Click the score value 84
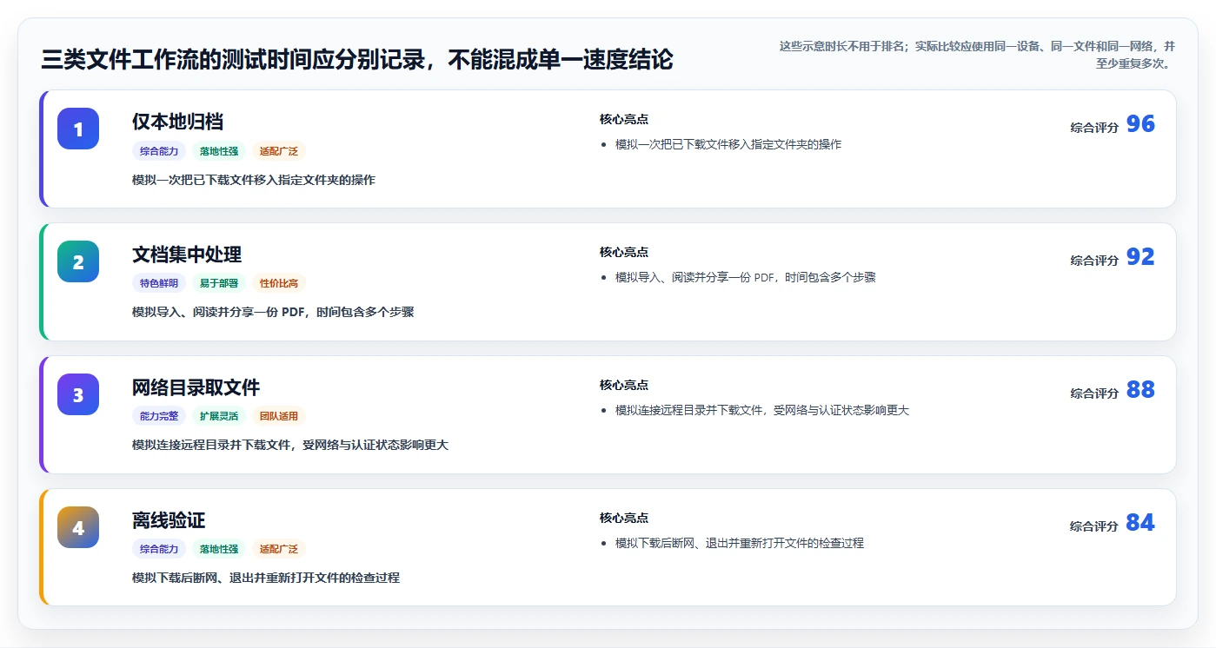Image resolution: width=1216 pixels, height=648 pixels. (x=1140, y=523)
